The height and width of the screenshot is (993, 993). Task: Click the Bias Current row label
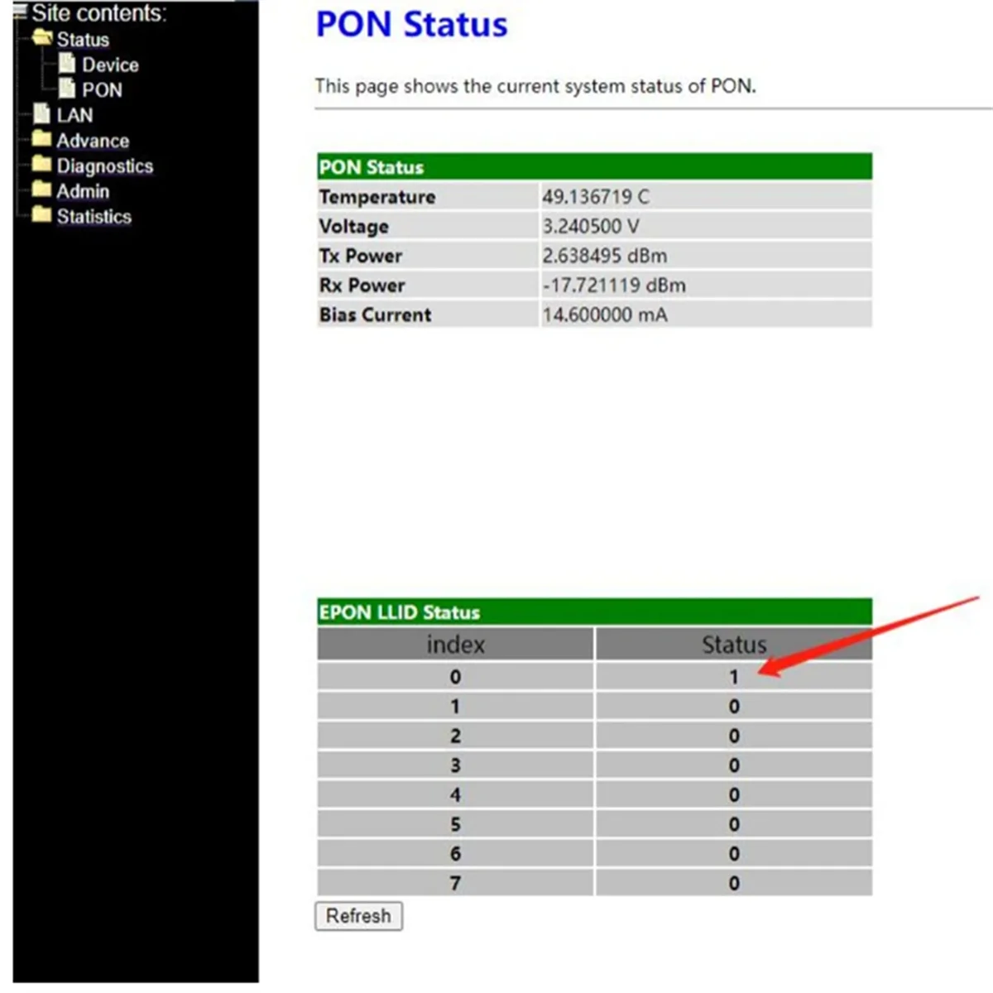coord(376,314)
